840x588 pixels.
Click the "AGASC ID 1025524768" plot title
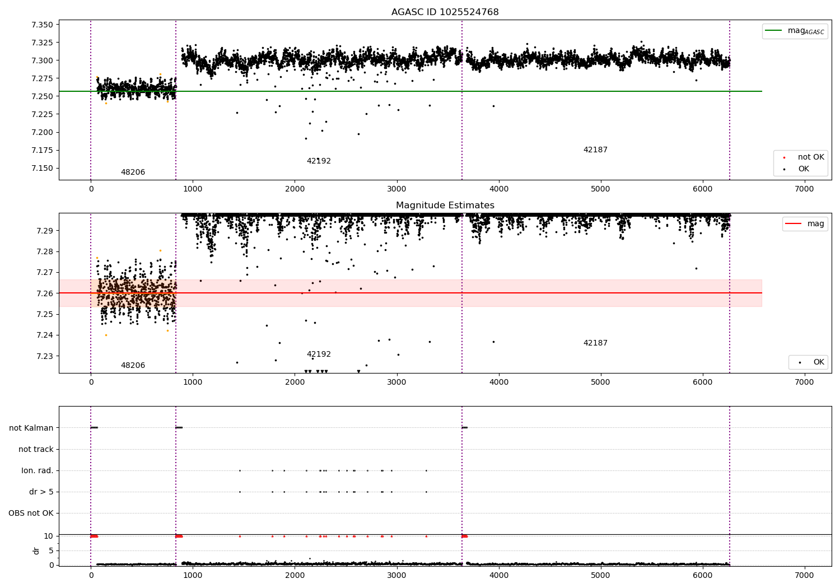pos(445,12)
